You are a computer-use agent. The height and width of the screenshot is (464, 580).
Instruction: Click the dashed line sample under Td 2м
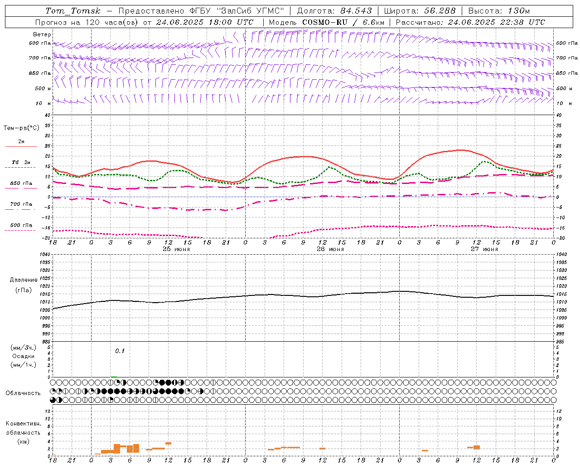20,168
